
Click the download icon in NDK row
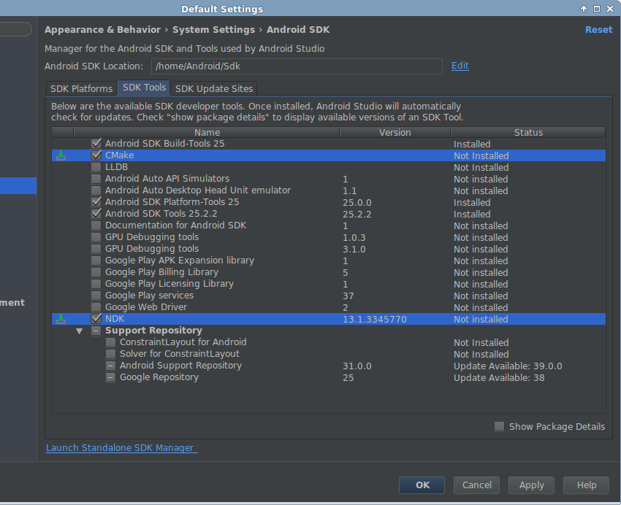(x=61, y=319)
